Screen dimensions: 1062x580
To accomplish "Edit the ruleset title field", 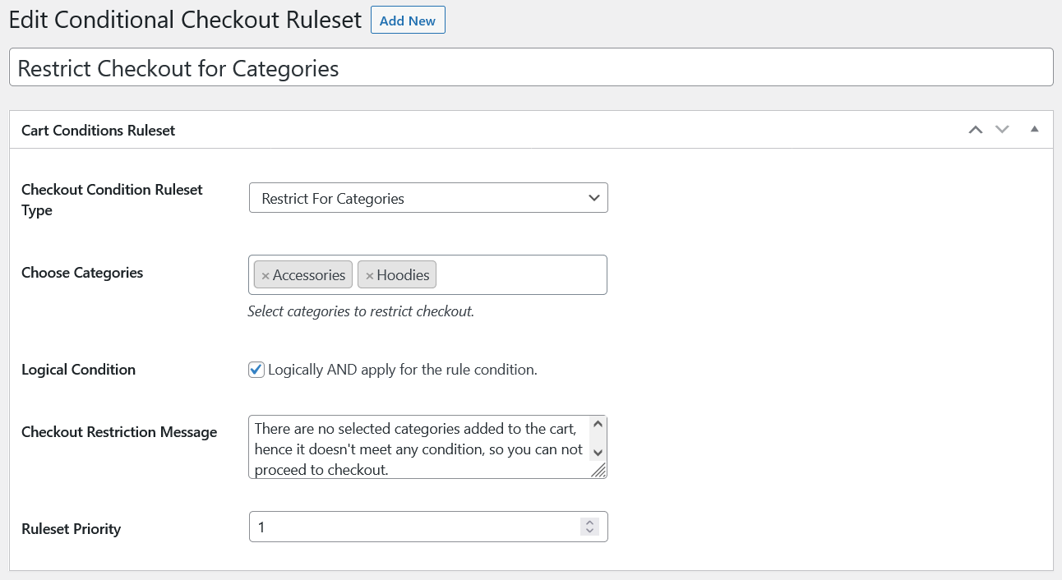I will pyautogui.click(x=531, y=67).
